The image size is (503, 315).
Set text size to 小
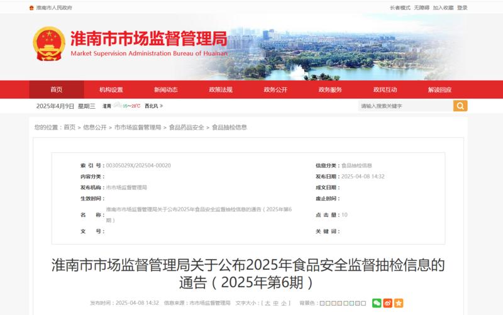coord(284,303)
